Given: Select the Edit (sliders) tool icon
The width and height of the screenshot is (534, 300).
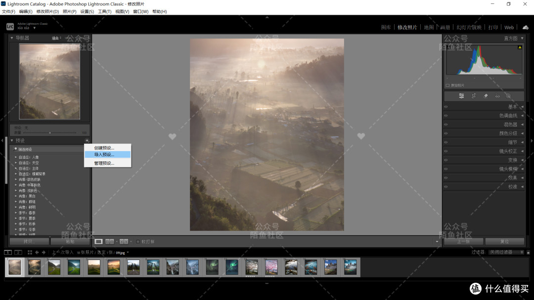Looking at the screenshot, I should point(461,96).
